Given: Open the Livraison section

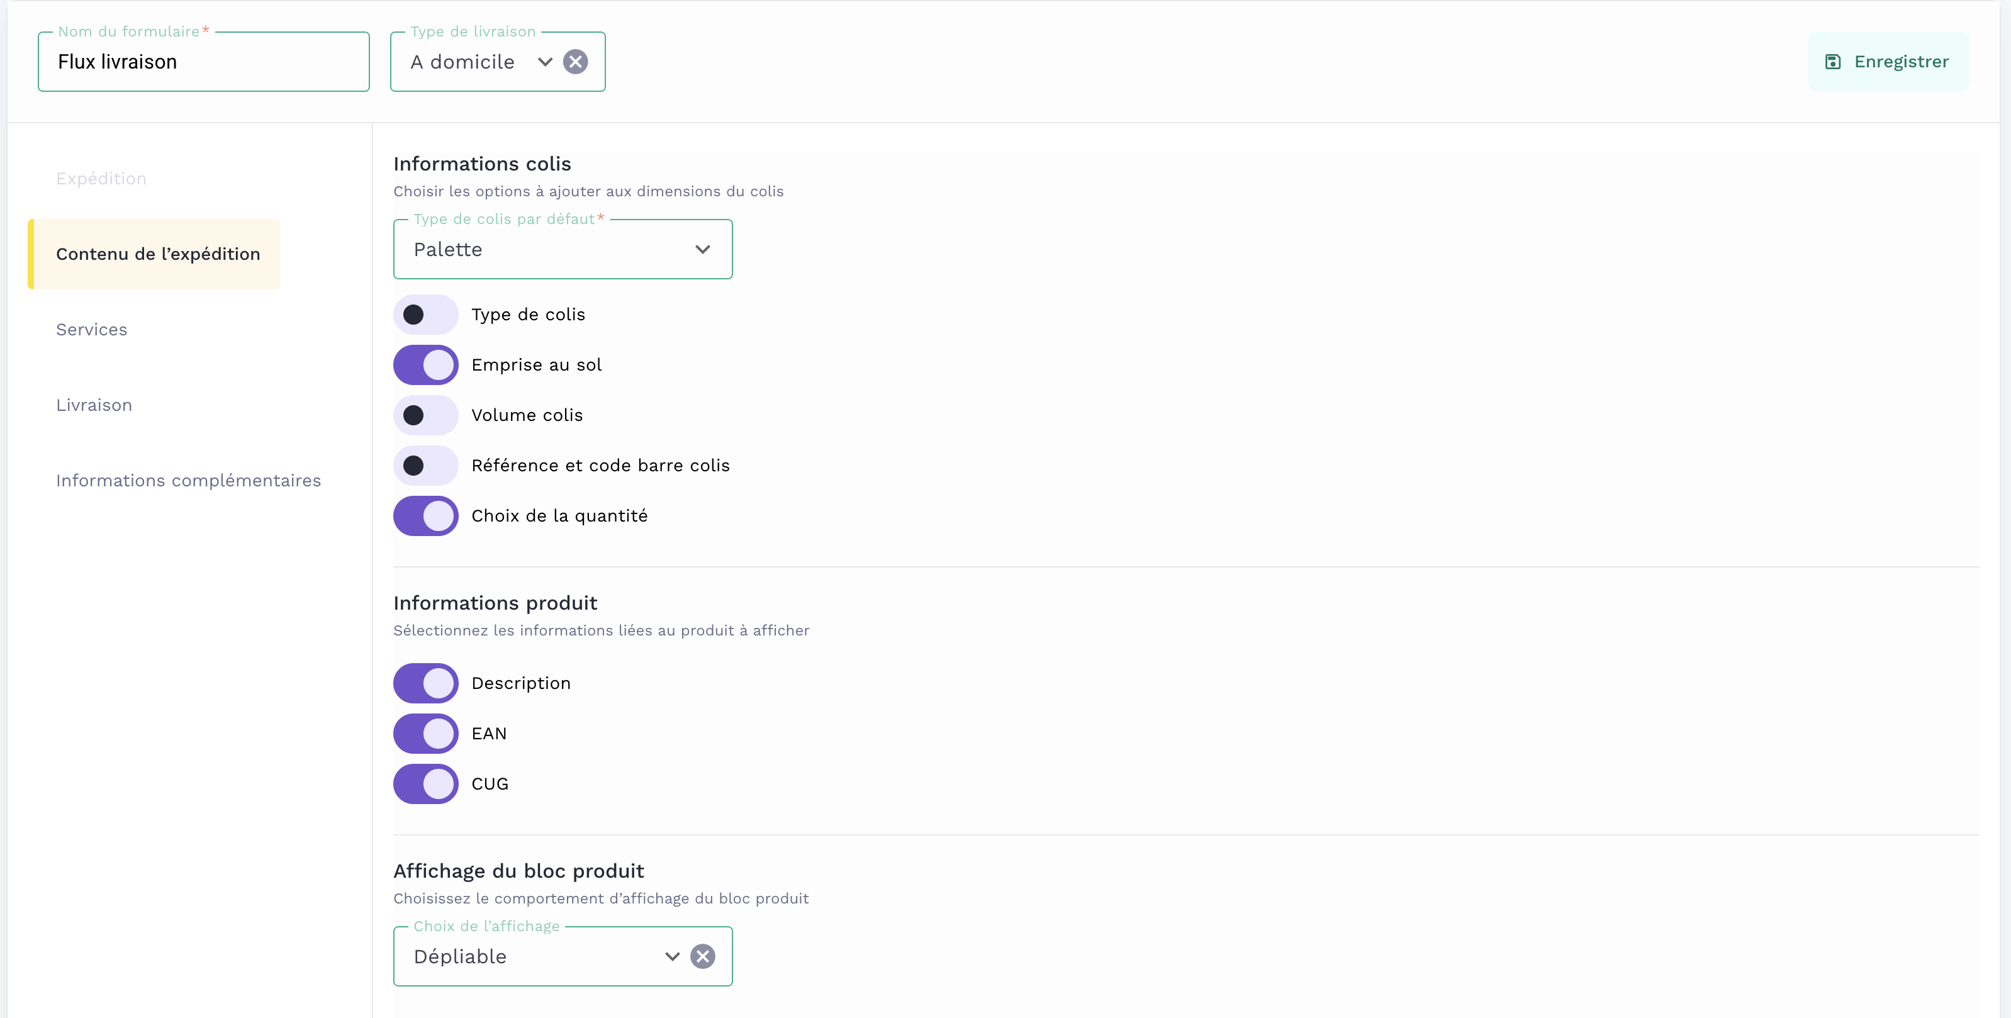Looking at the screenshot, I should coord(94,405).
